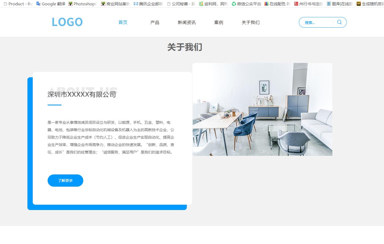Open the 题库|在线题 bookmark
The image size is (384, 244).
pyautogui.click(x=340, y=4)
